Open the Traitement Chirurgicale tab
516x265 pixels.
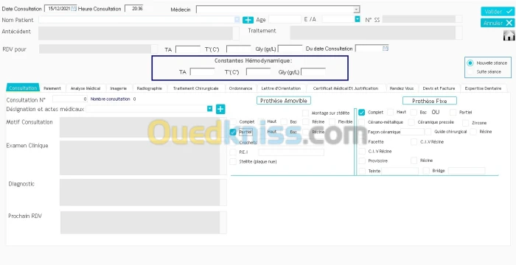[196, 88]
